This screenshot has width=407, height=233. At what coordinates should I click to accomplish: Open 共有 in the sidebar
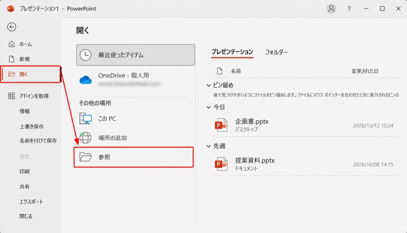(x=25, y=186)
